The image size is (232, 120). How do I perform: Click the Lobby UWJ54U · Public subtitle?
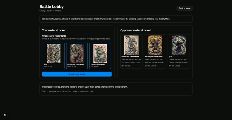coord(50,11)
